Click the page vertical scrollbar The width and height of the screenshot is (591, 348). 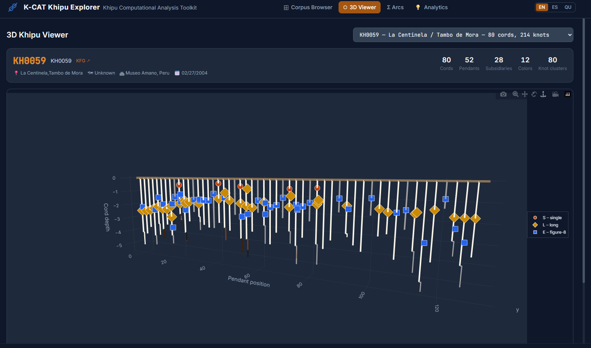(583, 153)
